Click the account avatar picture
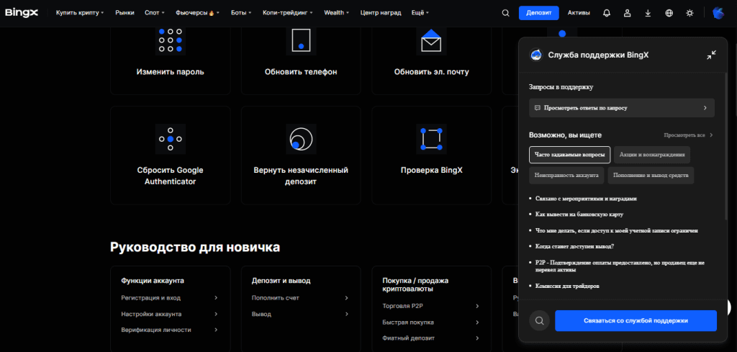The width and height of the screenshot is (737, 352). 718,13
